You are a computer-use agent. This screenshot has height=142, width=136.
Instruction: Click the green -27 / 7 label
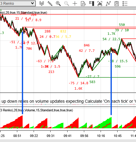tap(92, 77)
